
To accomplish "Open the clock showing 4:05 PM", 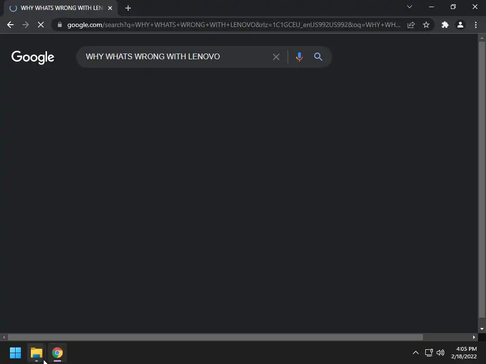I will tap(464, 353).
